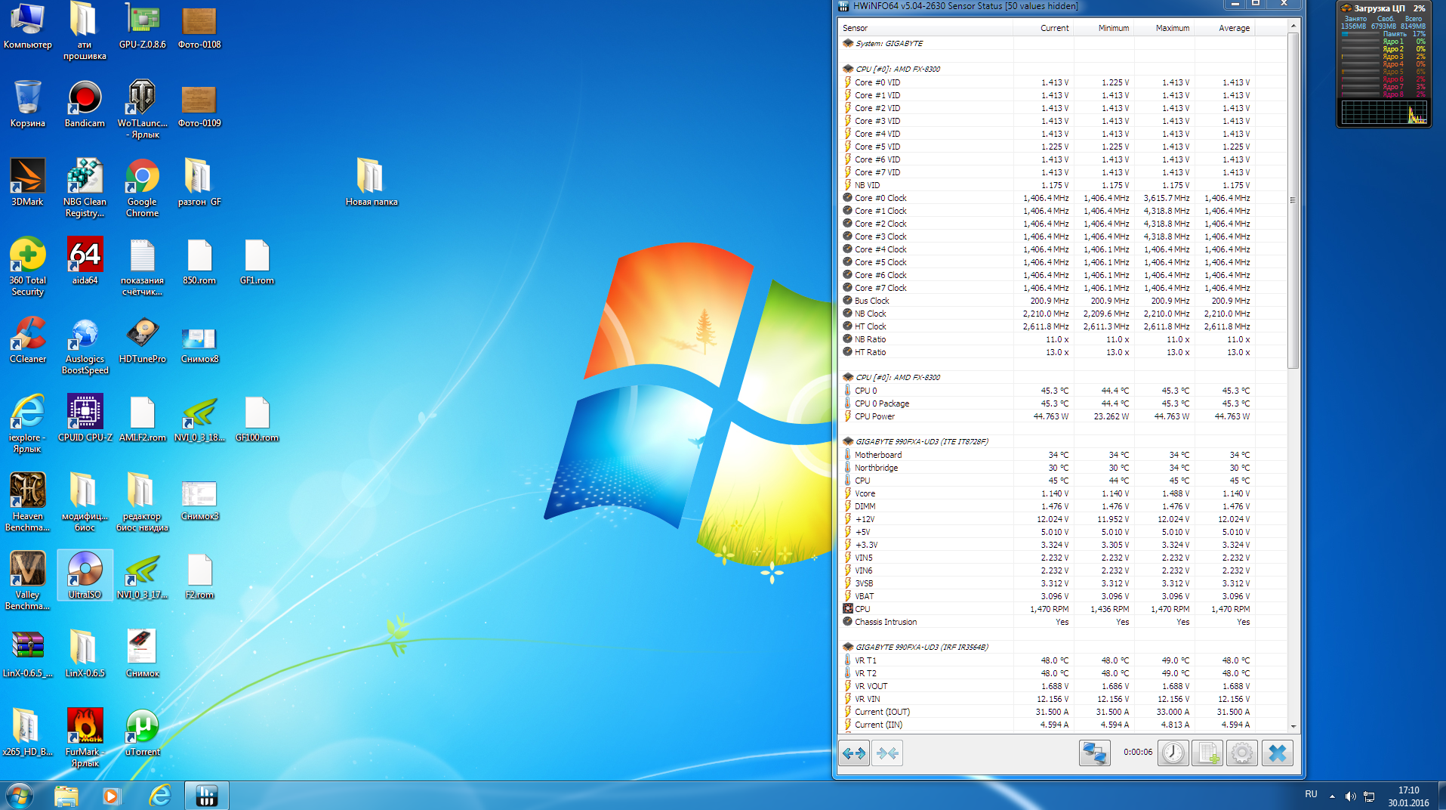Open the Windows Start menu orb
This screenshot has height=810, width=1446.
(x=19, y=796)
